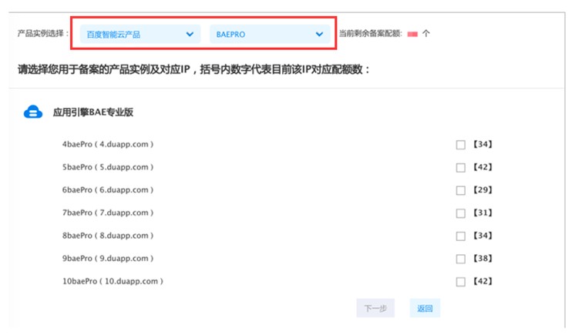Image resolution: width=575 pixels, height=335 pixels.
Task: Select the 8baePro ( 8.duapp.com ) text
Action: click(x=108, y=236)
